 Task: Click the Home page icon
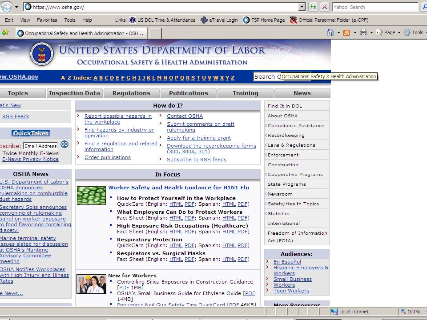(x=330, y=32)
